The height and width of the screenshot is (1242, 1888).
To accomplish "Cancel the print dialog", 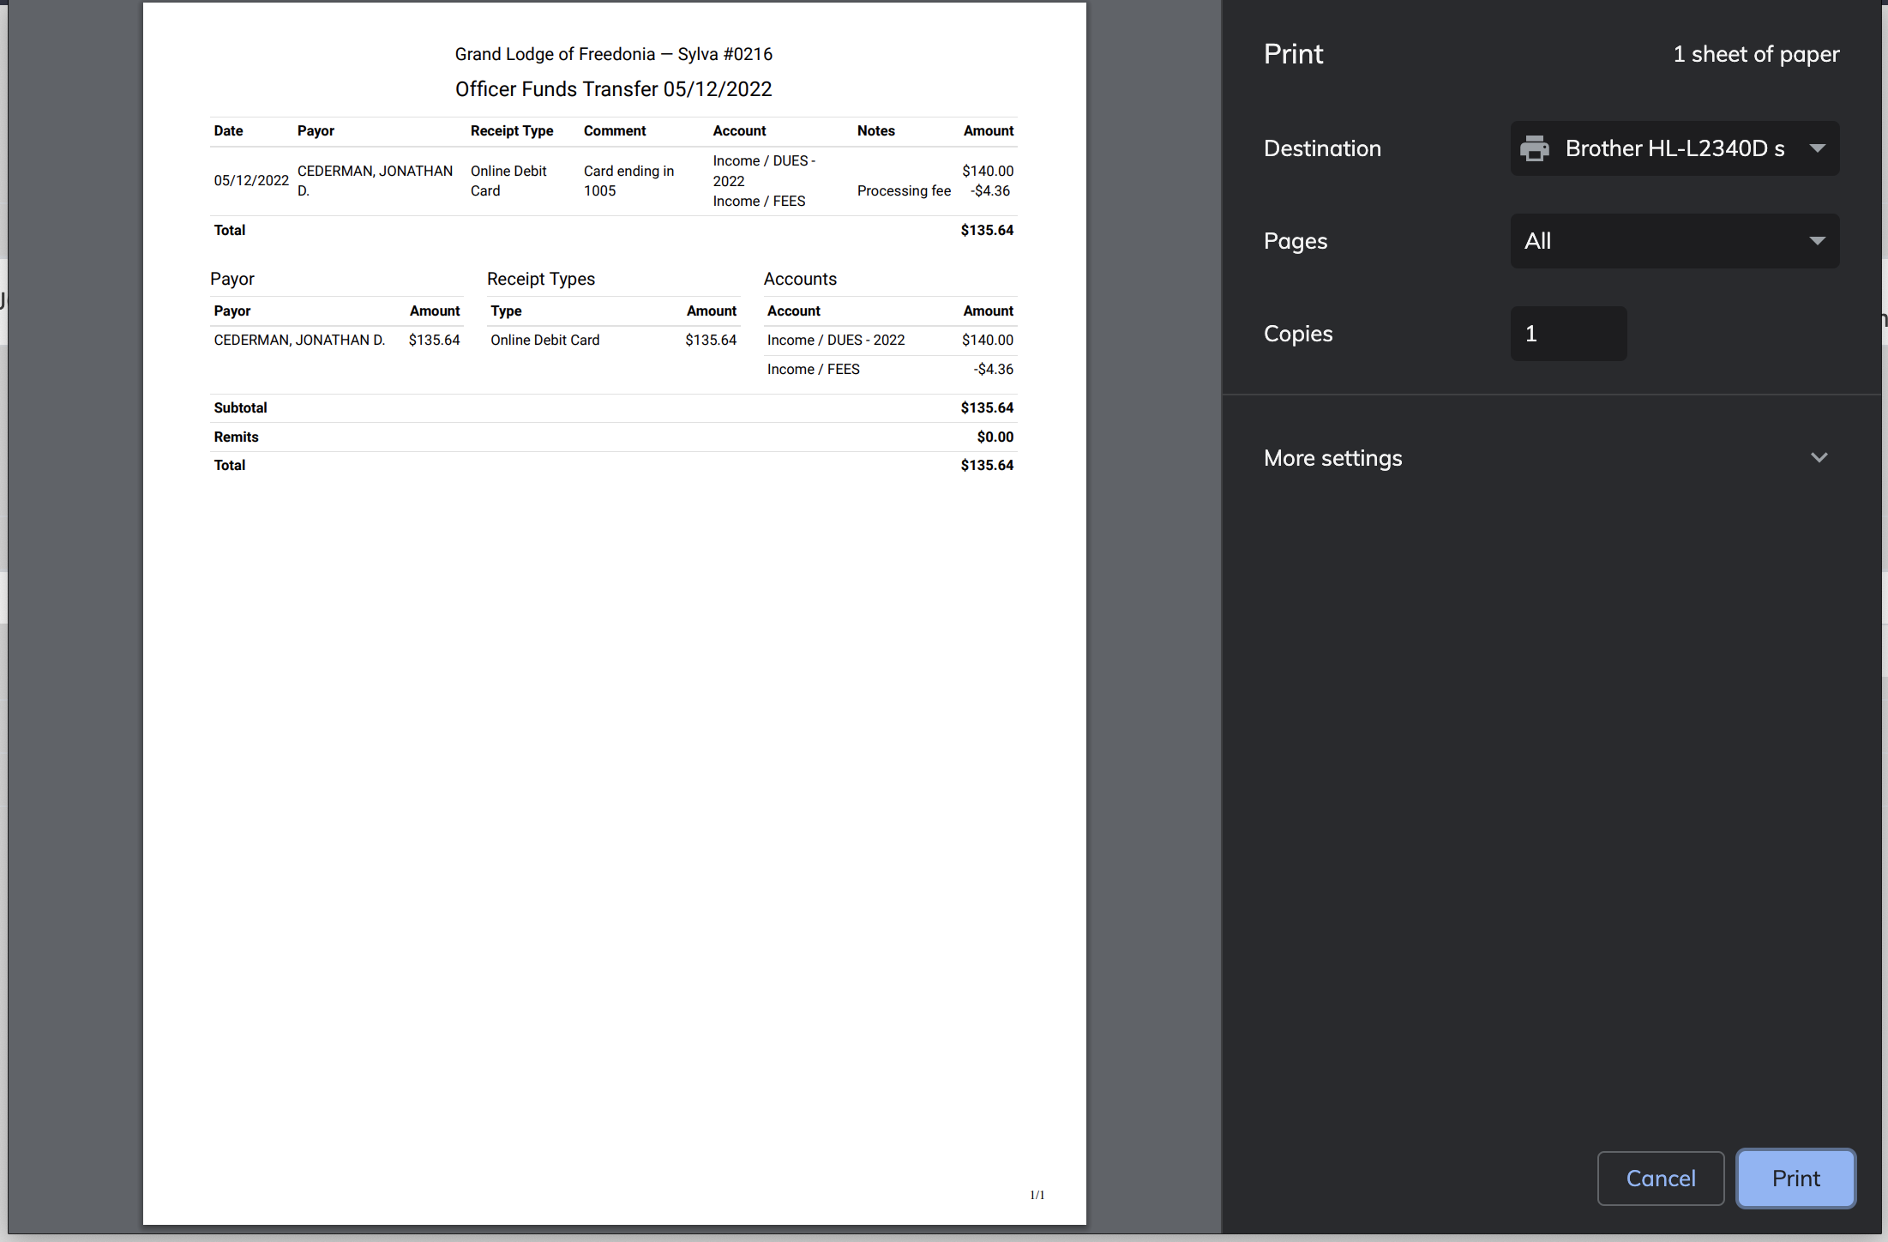I will point(1661,1179).
